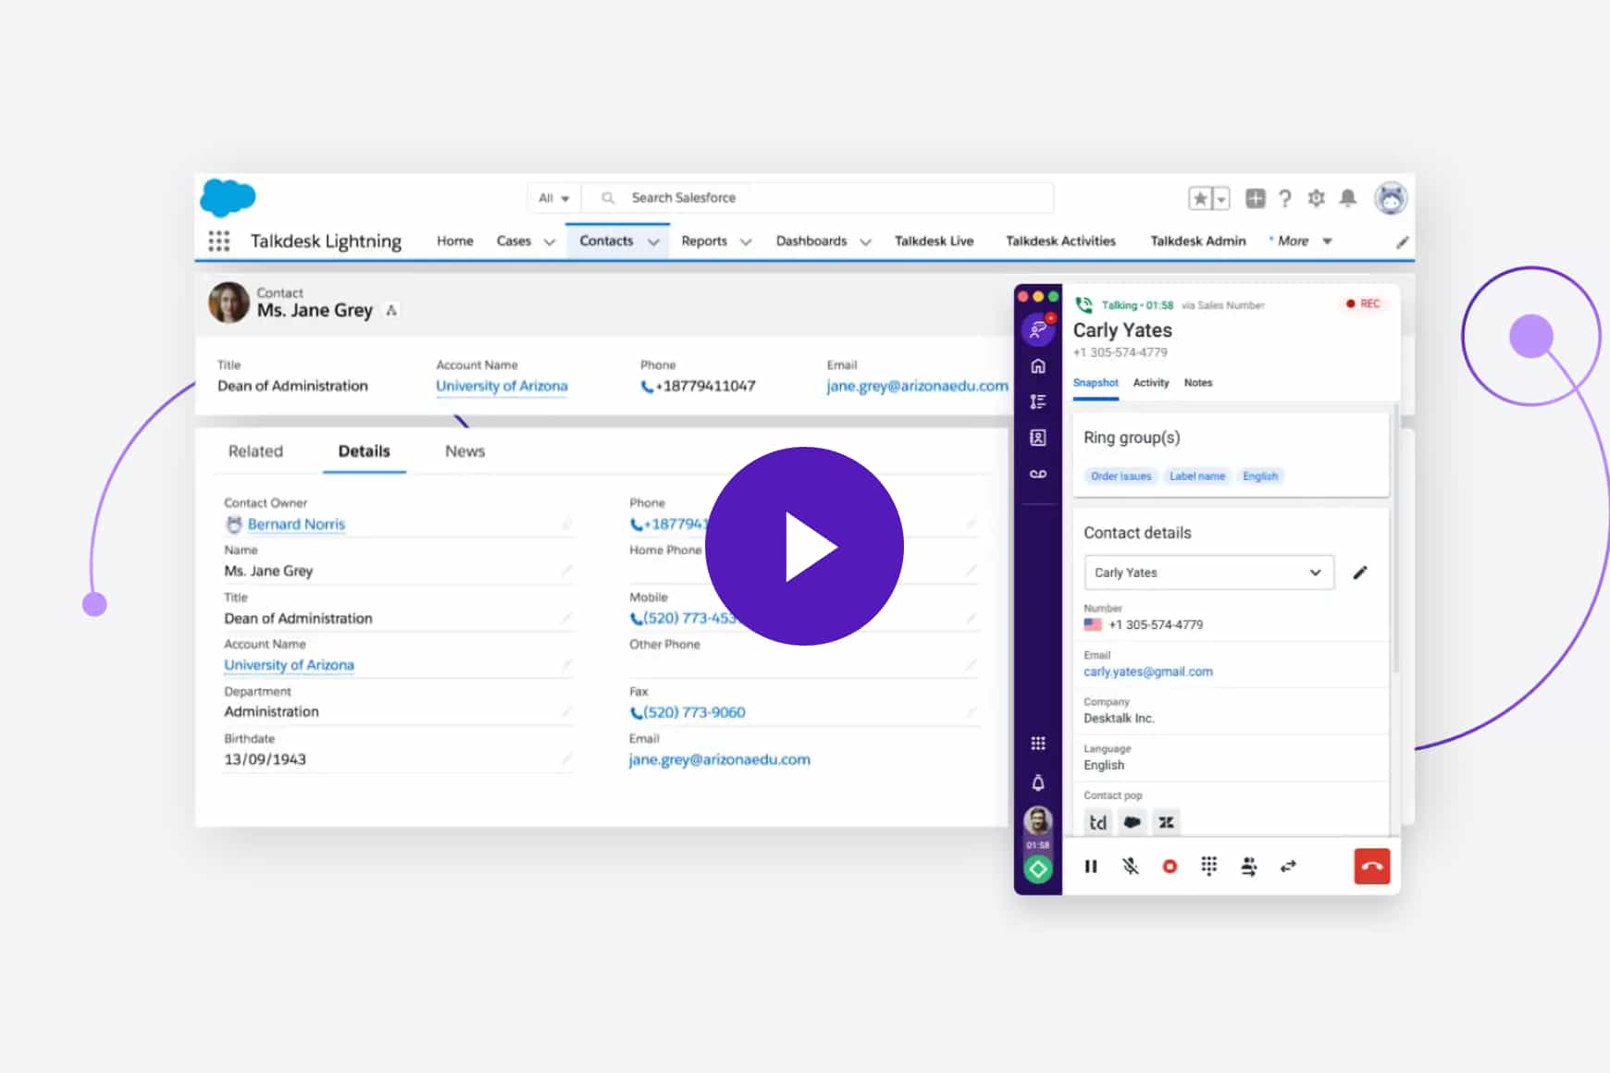Edit contact details with the pencil icon
This screenshot has height=1073, width=1610.
point(1359,573)
